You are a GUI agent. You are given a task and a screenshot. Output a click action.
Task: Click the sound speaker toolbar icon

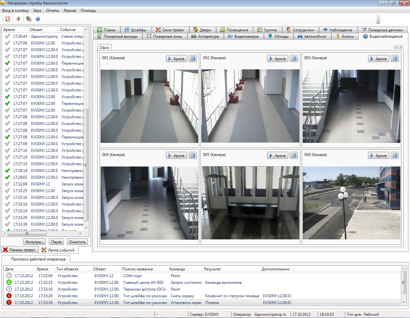18,19
